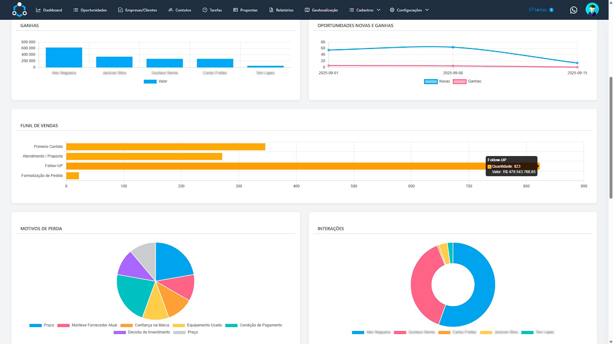Open the WhatsApp icon in header
Image resolution: width=613 pixels, height=344 pixels.
(x=573, y=10)
